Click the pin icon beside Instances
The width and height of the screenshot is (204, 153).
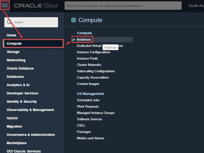(74, 40)
